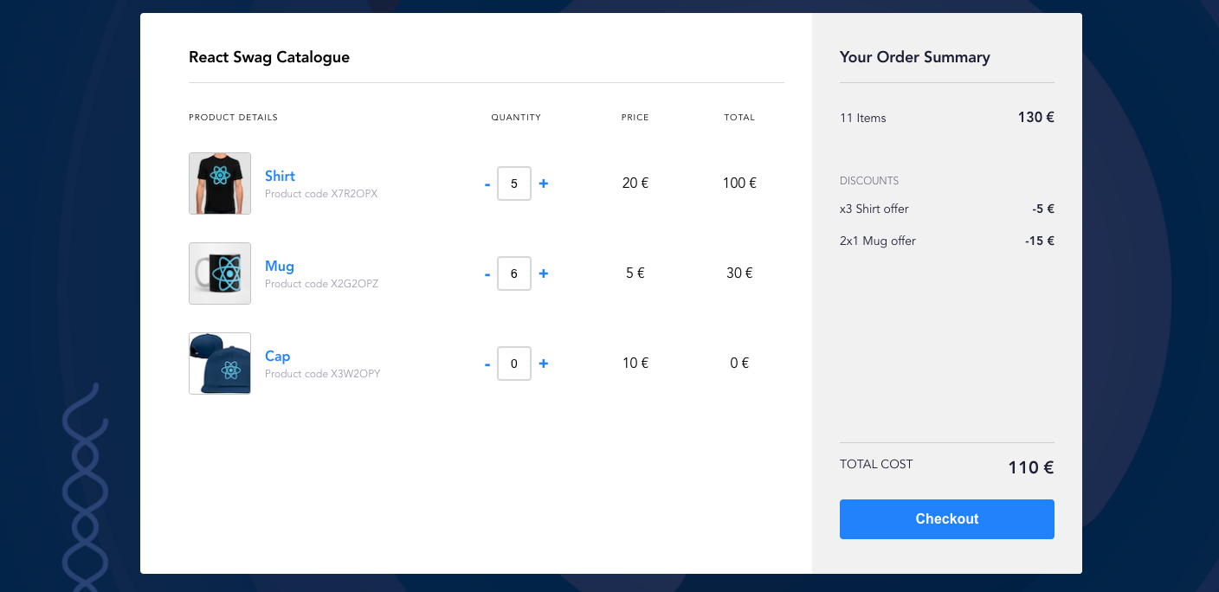Select the 2x1 Mug offer discount line
The image size is (1219, 592).
coord(947,241)
